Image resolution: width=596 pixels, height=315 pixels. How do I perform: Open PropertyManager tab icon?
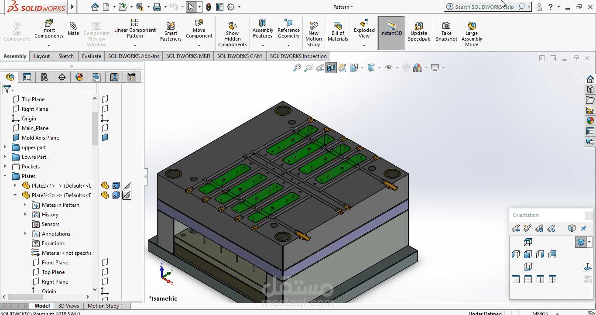(x=27, y=77)
